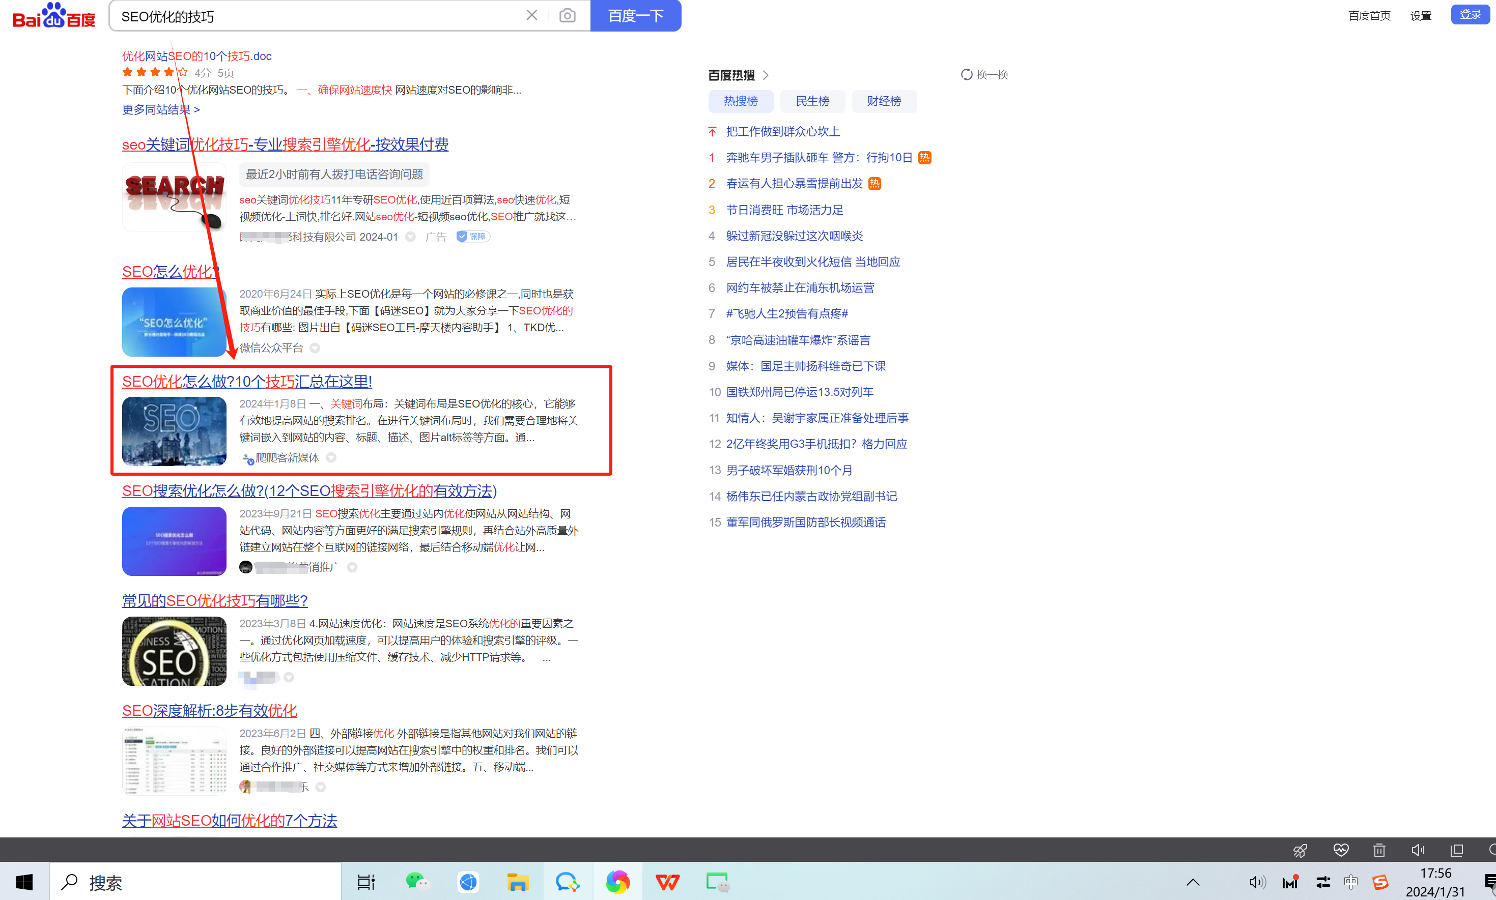
Task: Clear the search box using the X icon
Action: [532, 15]
